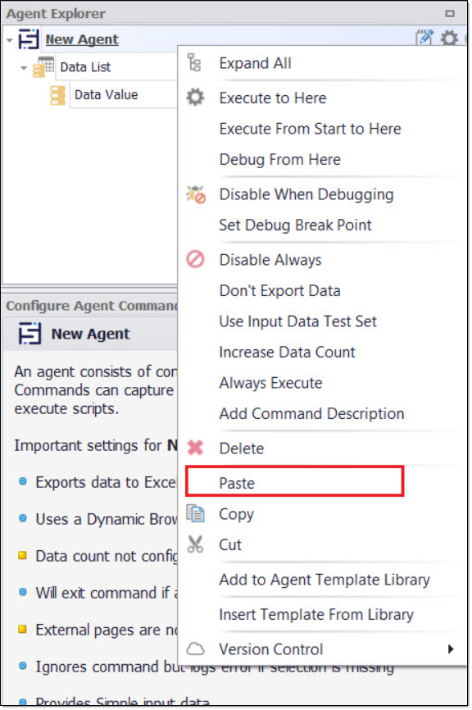Click the scissors Cut icon
The width and height of the screenshot is (472, 710).
click(x=196, y=544)
